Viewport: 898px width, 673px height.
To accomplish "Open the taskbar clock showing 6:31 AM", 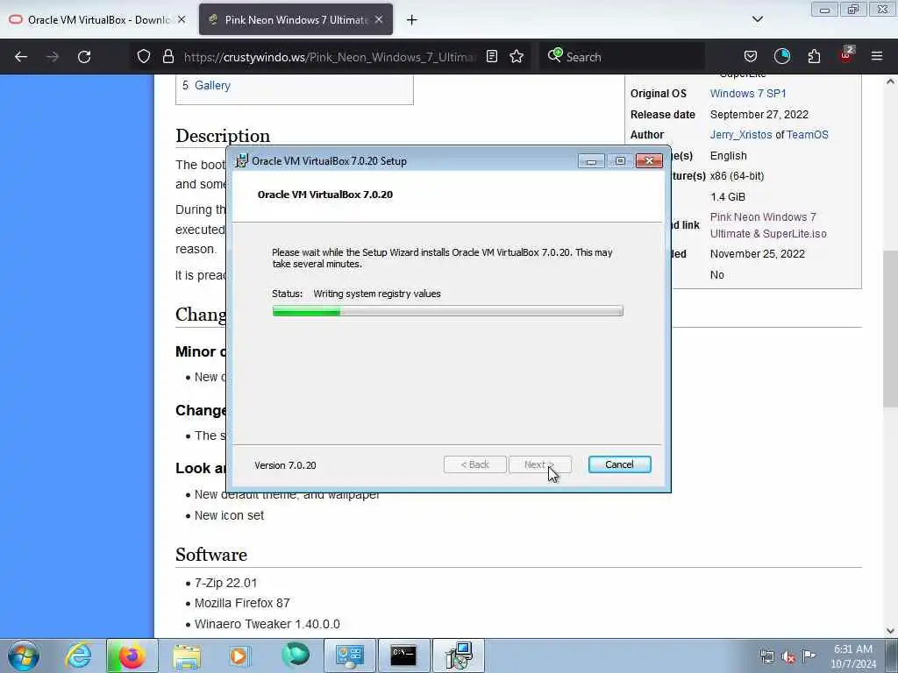I will (852, 656).
